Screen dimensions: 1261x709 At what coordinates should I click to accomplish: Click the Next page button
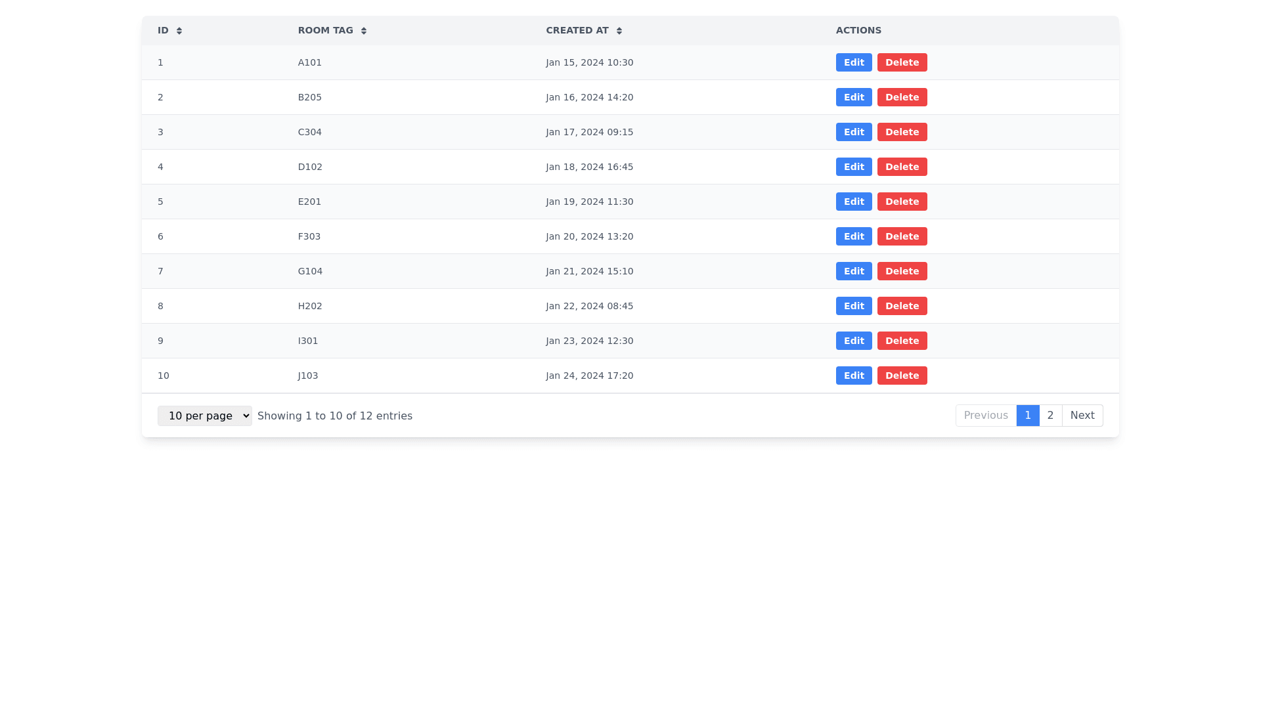tap(1082, 416)
